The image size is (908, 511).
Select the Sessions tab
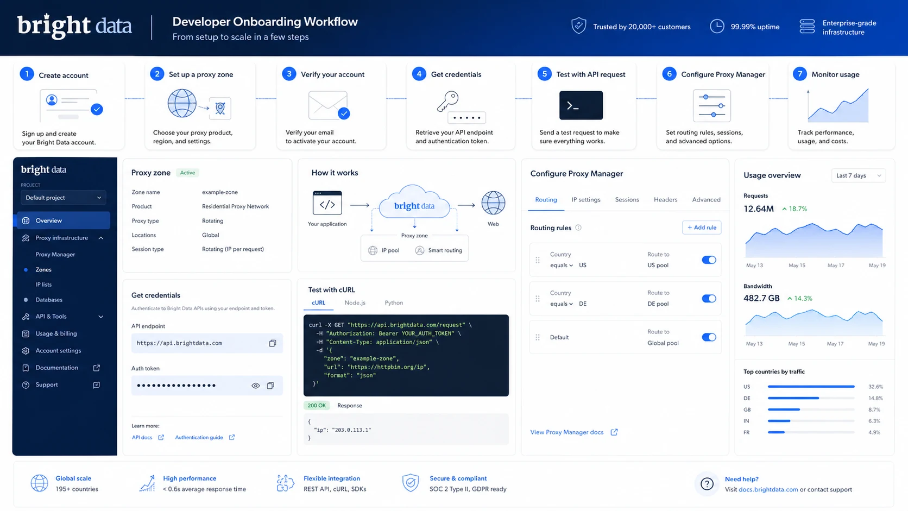pos(627,200)
